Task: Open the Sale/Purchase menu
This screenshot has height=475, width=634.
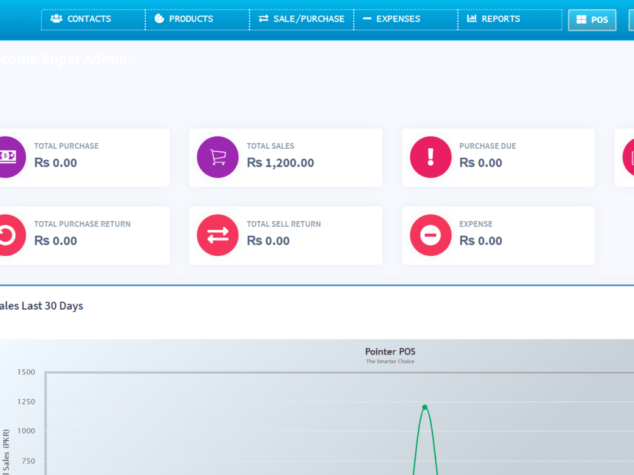Action: [x=302, y=20]
